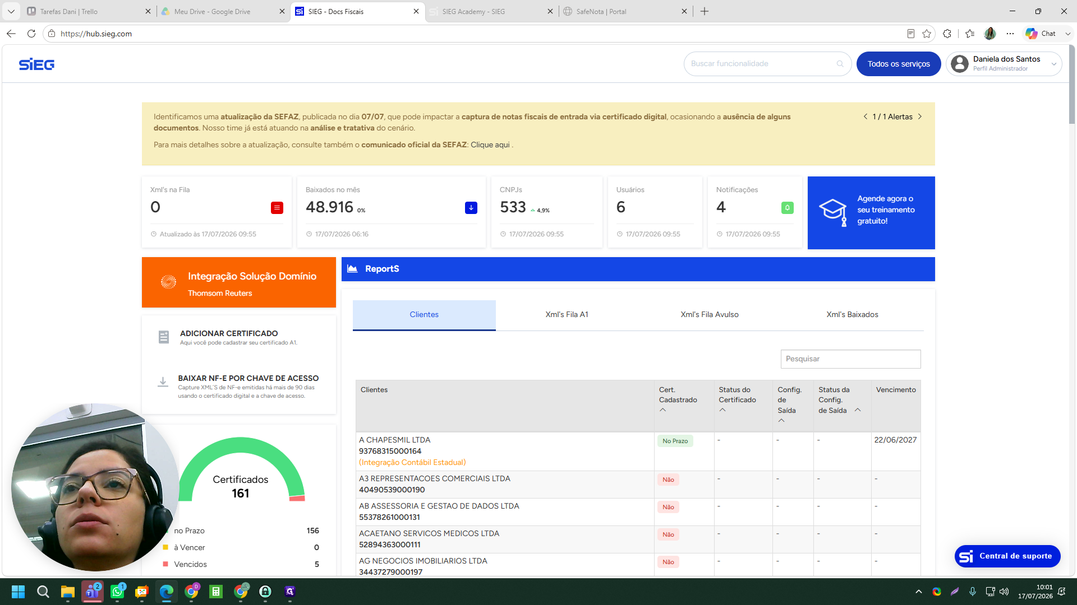Click the Todos os serviços button

pyautogui.click(x=899, y=64)
